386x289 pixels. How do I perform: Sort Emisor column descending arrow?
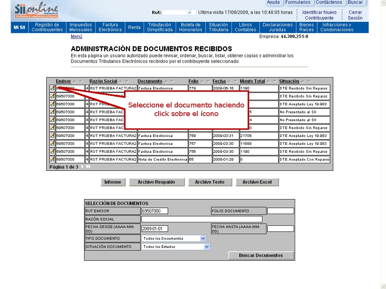click(81, 81)
